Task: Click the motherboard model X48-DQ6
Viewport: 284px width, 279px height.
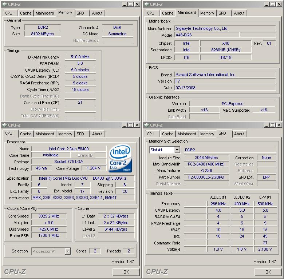Action: point(207,35)
